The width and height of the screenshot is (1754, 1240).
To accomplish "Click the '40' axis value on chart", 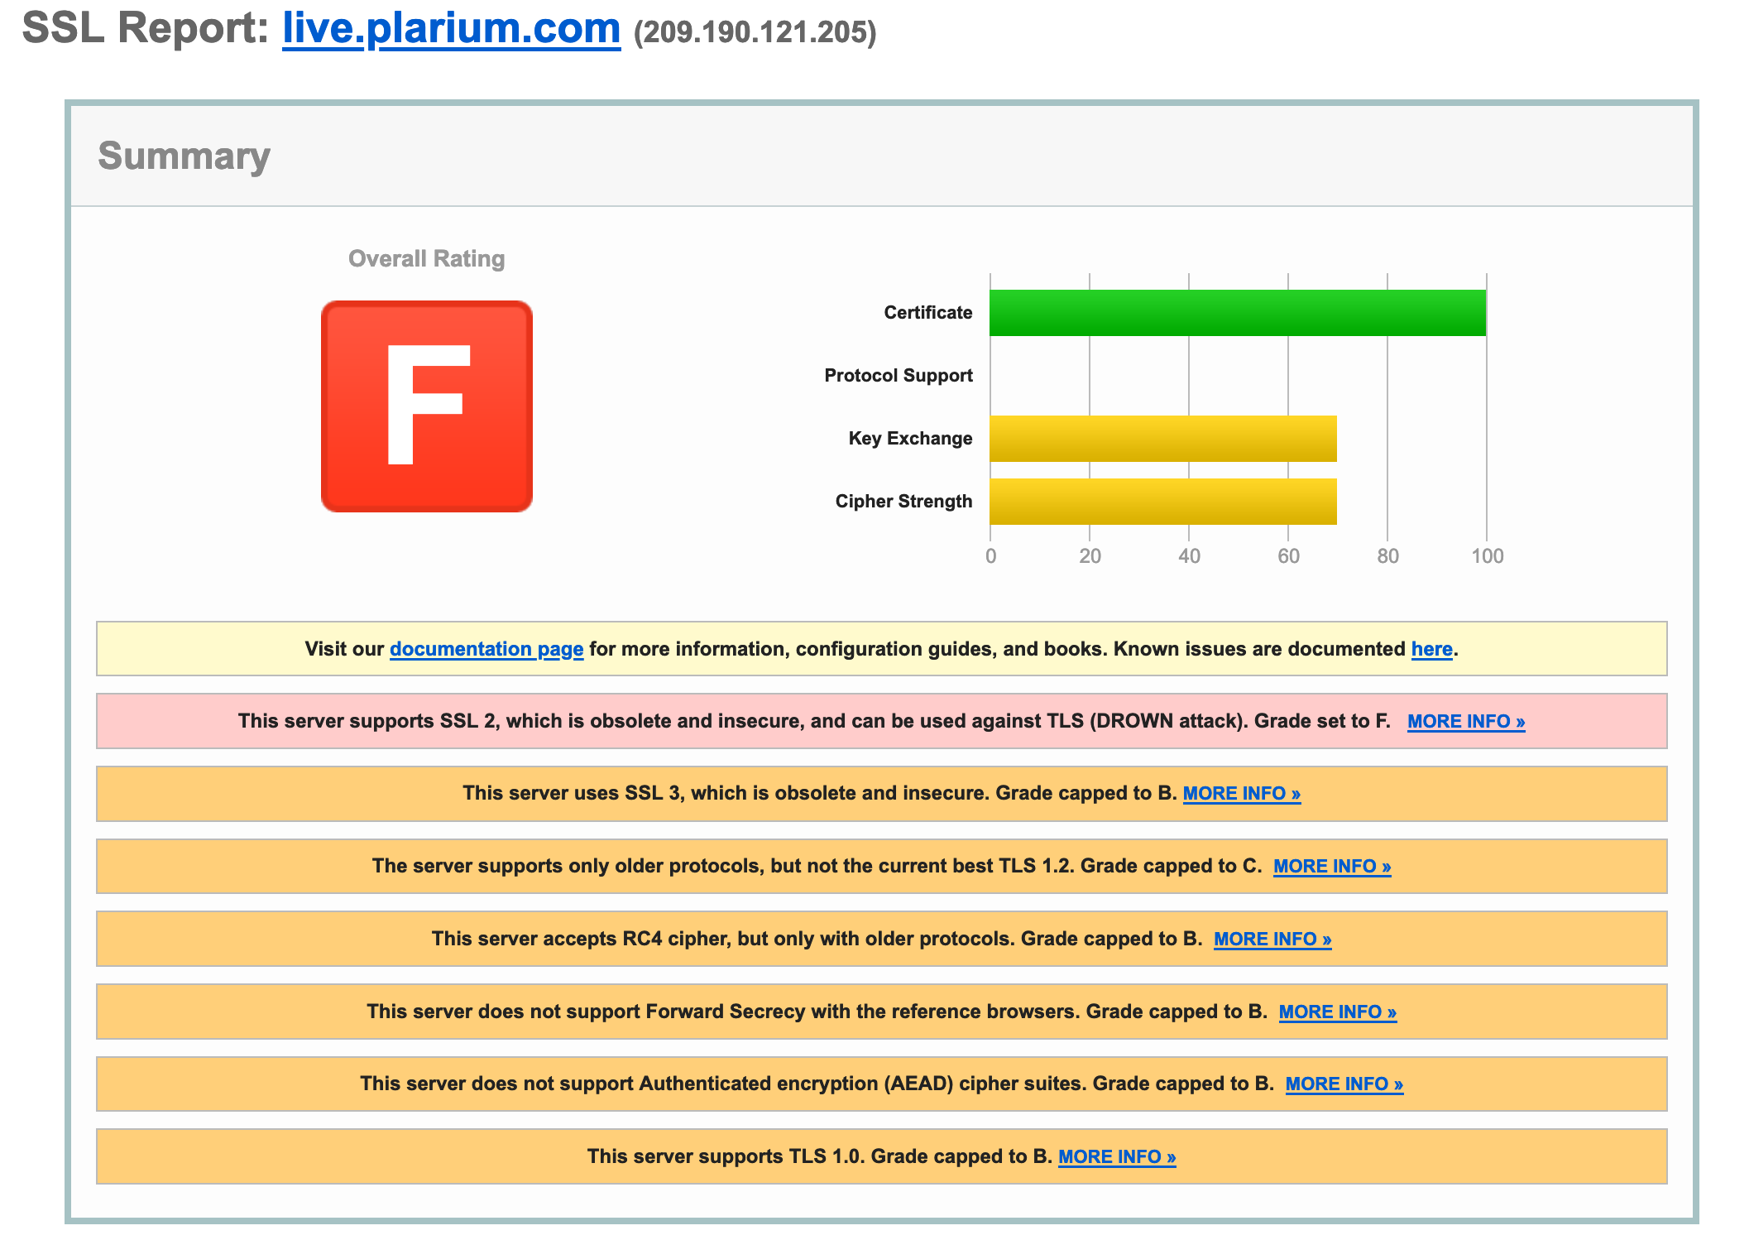I will (x=1189, y=556).
